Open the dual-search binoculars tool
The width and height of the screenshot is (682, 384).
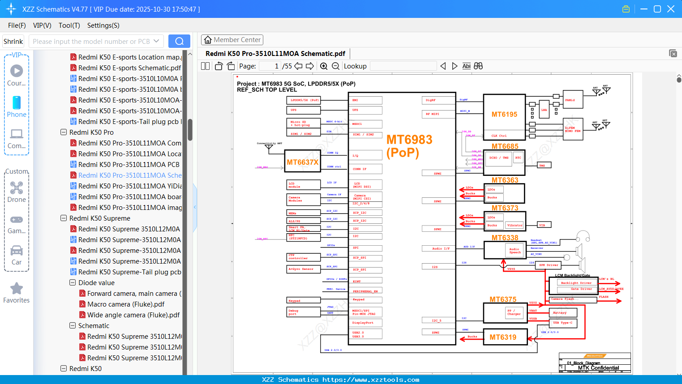478,66
